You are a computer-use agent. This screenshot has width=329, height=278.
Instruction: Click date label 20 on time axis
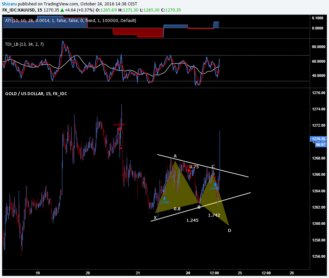click(88, 273)
